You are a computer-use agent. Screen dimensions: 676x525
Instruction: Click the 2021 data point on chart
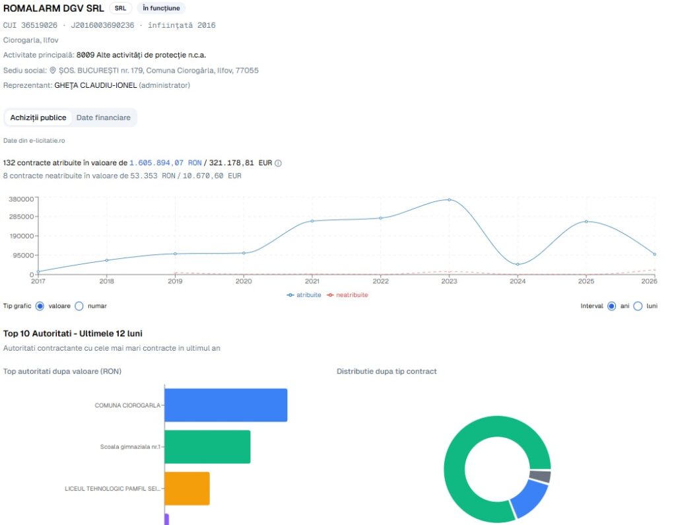tap(312, 221)
